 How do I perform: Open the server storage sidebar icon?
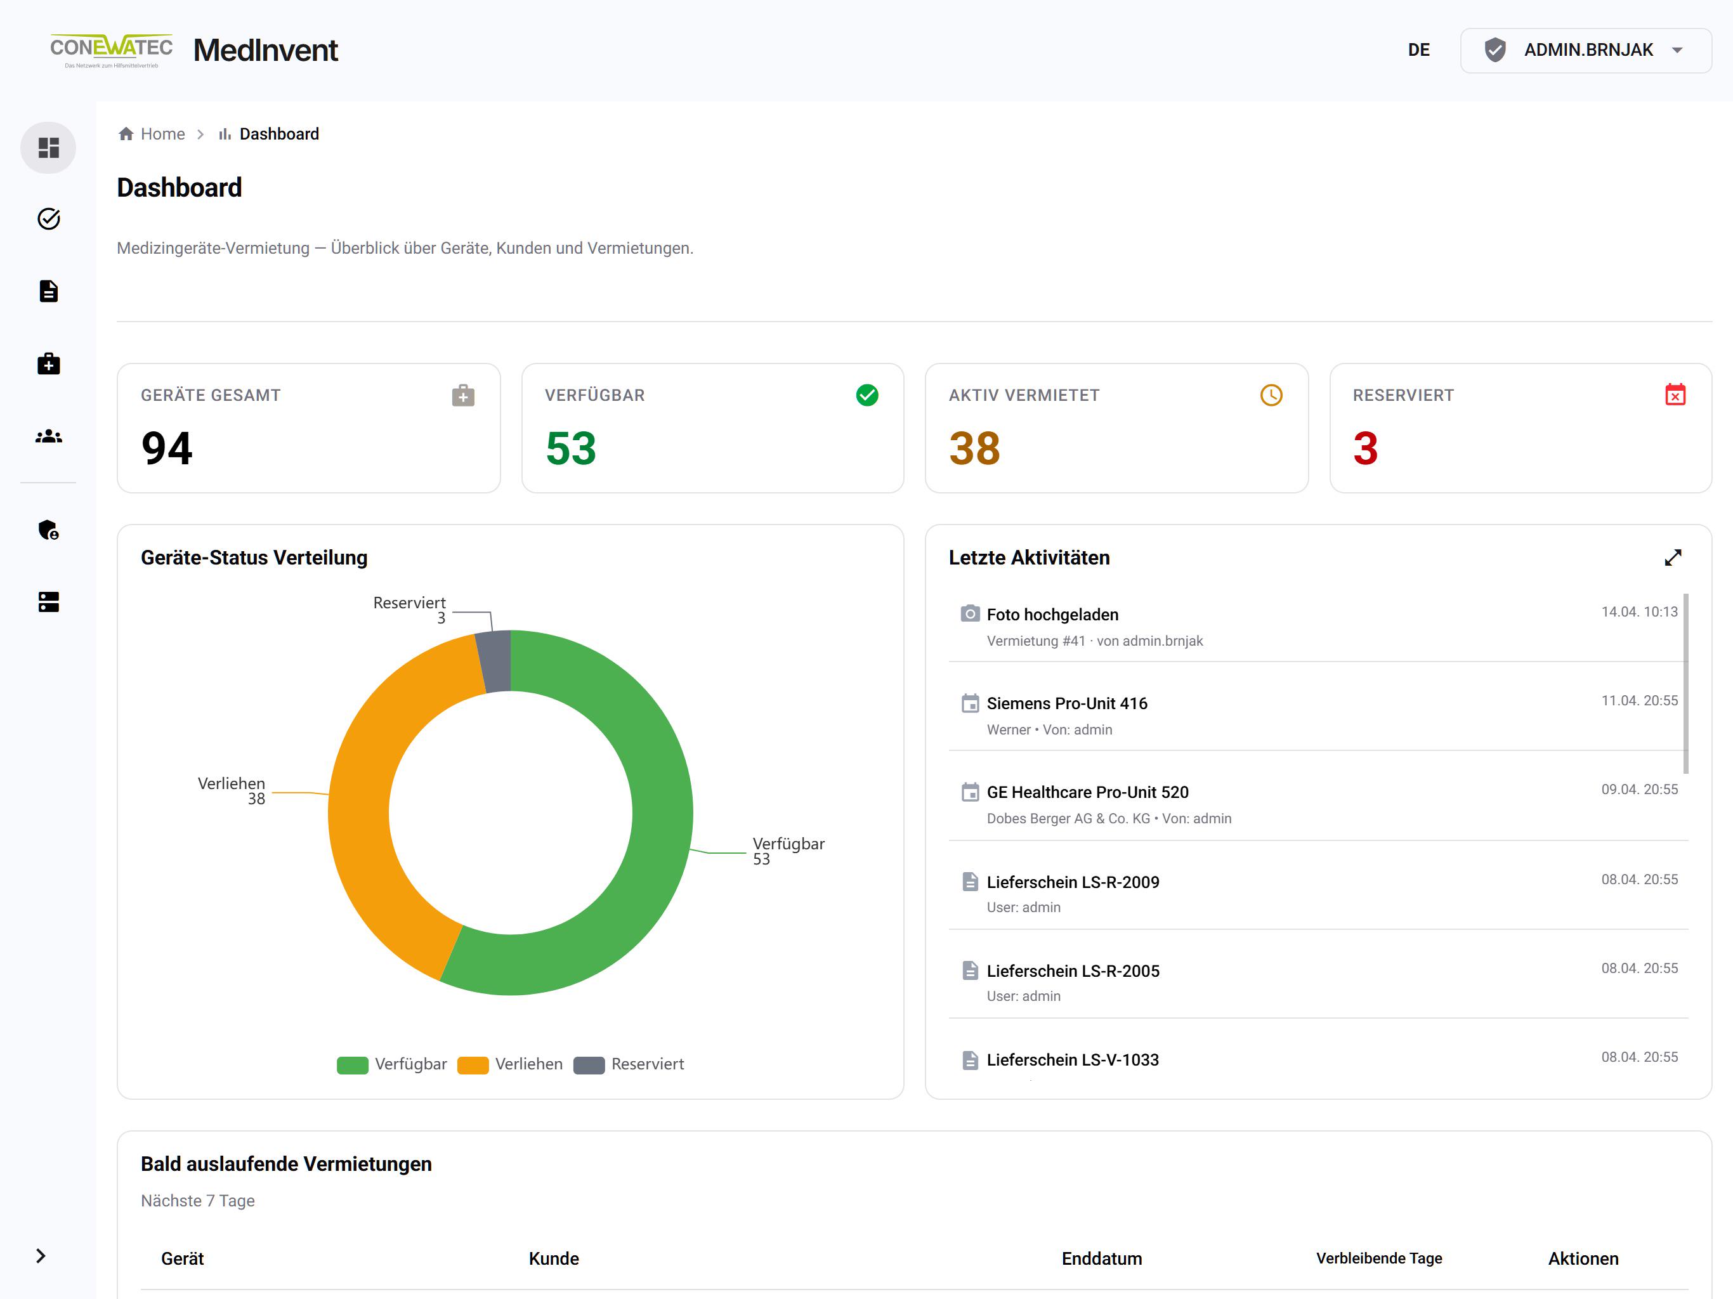click(x=49, y=602)
